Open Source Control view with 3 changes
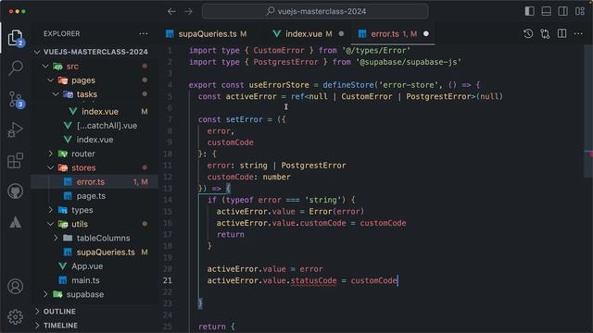The height and width of the screenshot is (333, 593). (x=16, y=99)
